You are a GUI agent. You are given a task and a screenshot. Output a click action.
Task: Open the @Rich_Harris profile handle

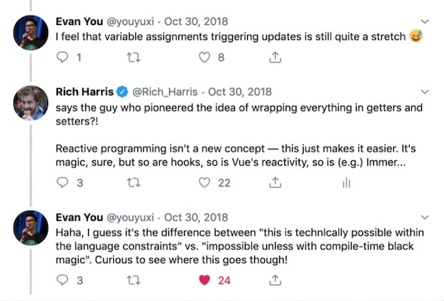[165, 92]
